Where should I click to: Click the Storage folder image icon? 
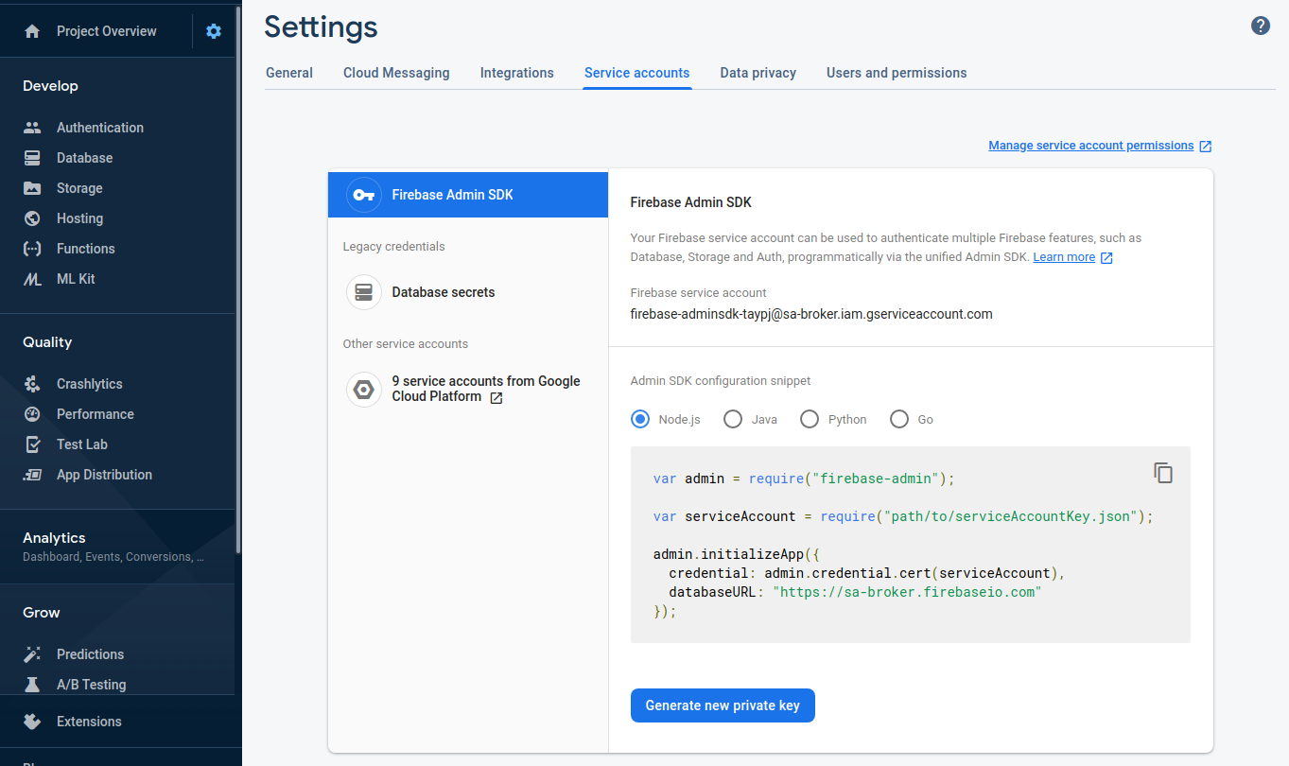click(x=32, y=188)
